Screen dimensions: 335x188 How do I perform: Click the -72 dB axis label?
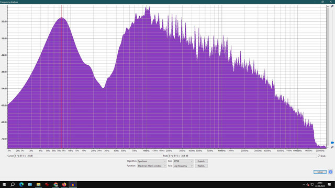click(x=4, y=139)
